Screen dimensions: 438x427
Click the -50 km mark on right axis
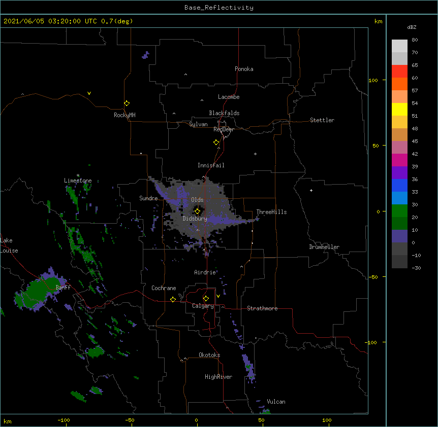point(373,277)
